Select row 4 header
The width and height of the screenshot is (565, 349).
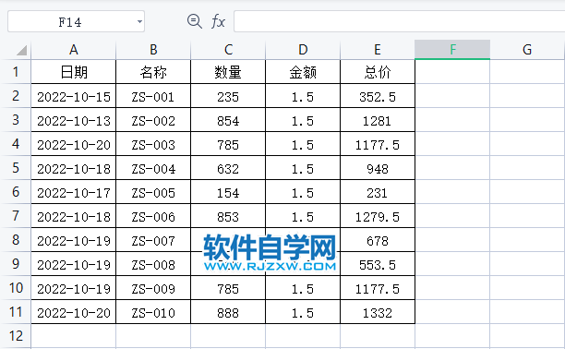tap(16, 144)
